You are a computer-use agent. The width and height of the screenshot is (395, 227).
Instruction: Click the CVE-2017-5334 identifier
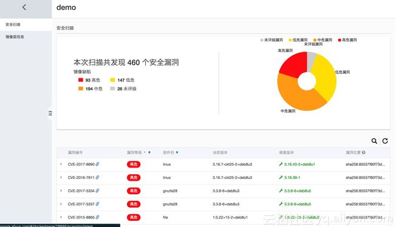[81, 191]
